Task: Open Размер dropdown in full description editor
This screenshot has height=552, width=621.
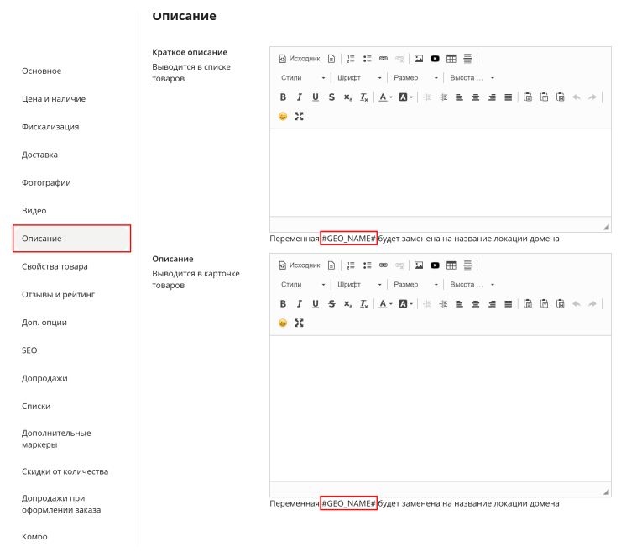Action: point(415,285)
